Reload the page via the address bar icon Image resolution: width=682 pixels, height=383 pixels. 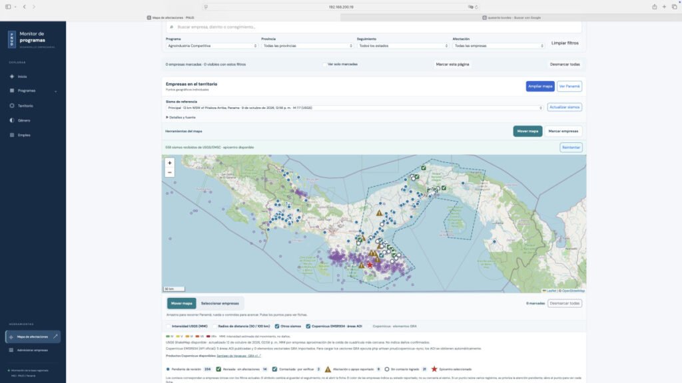pos(476,7)
